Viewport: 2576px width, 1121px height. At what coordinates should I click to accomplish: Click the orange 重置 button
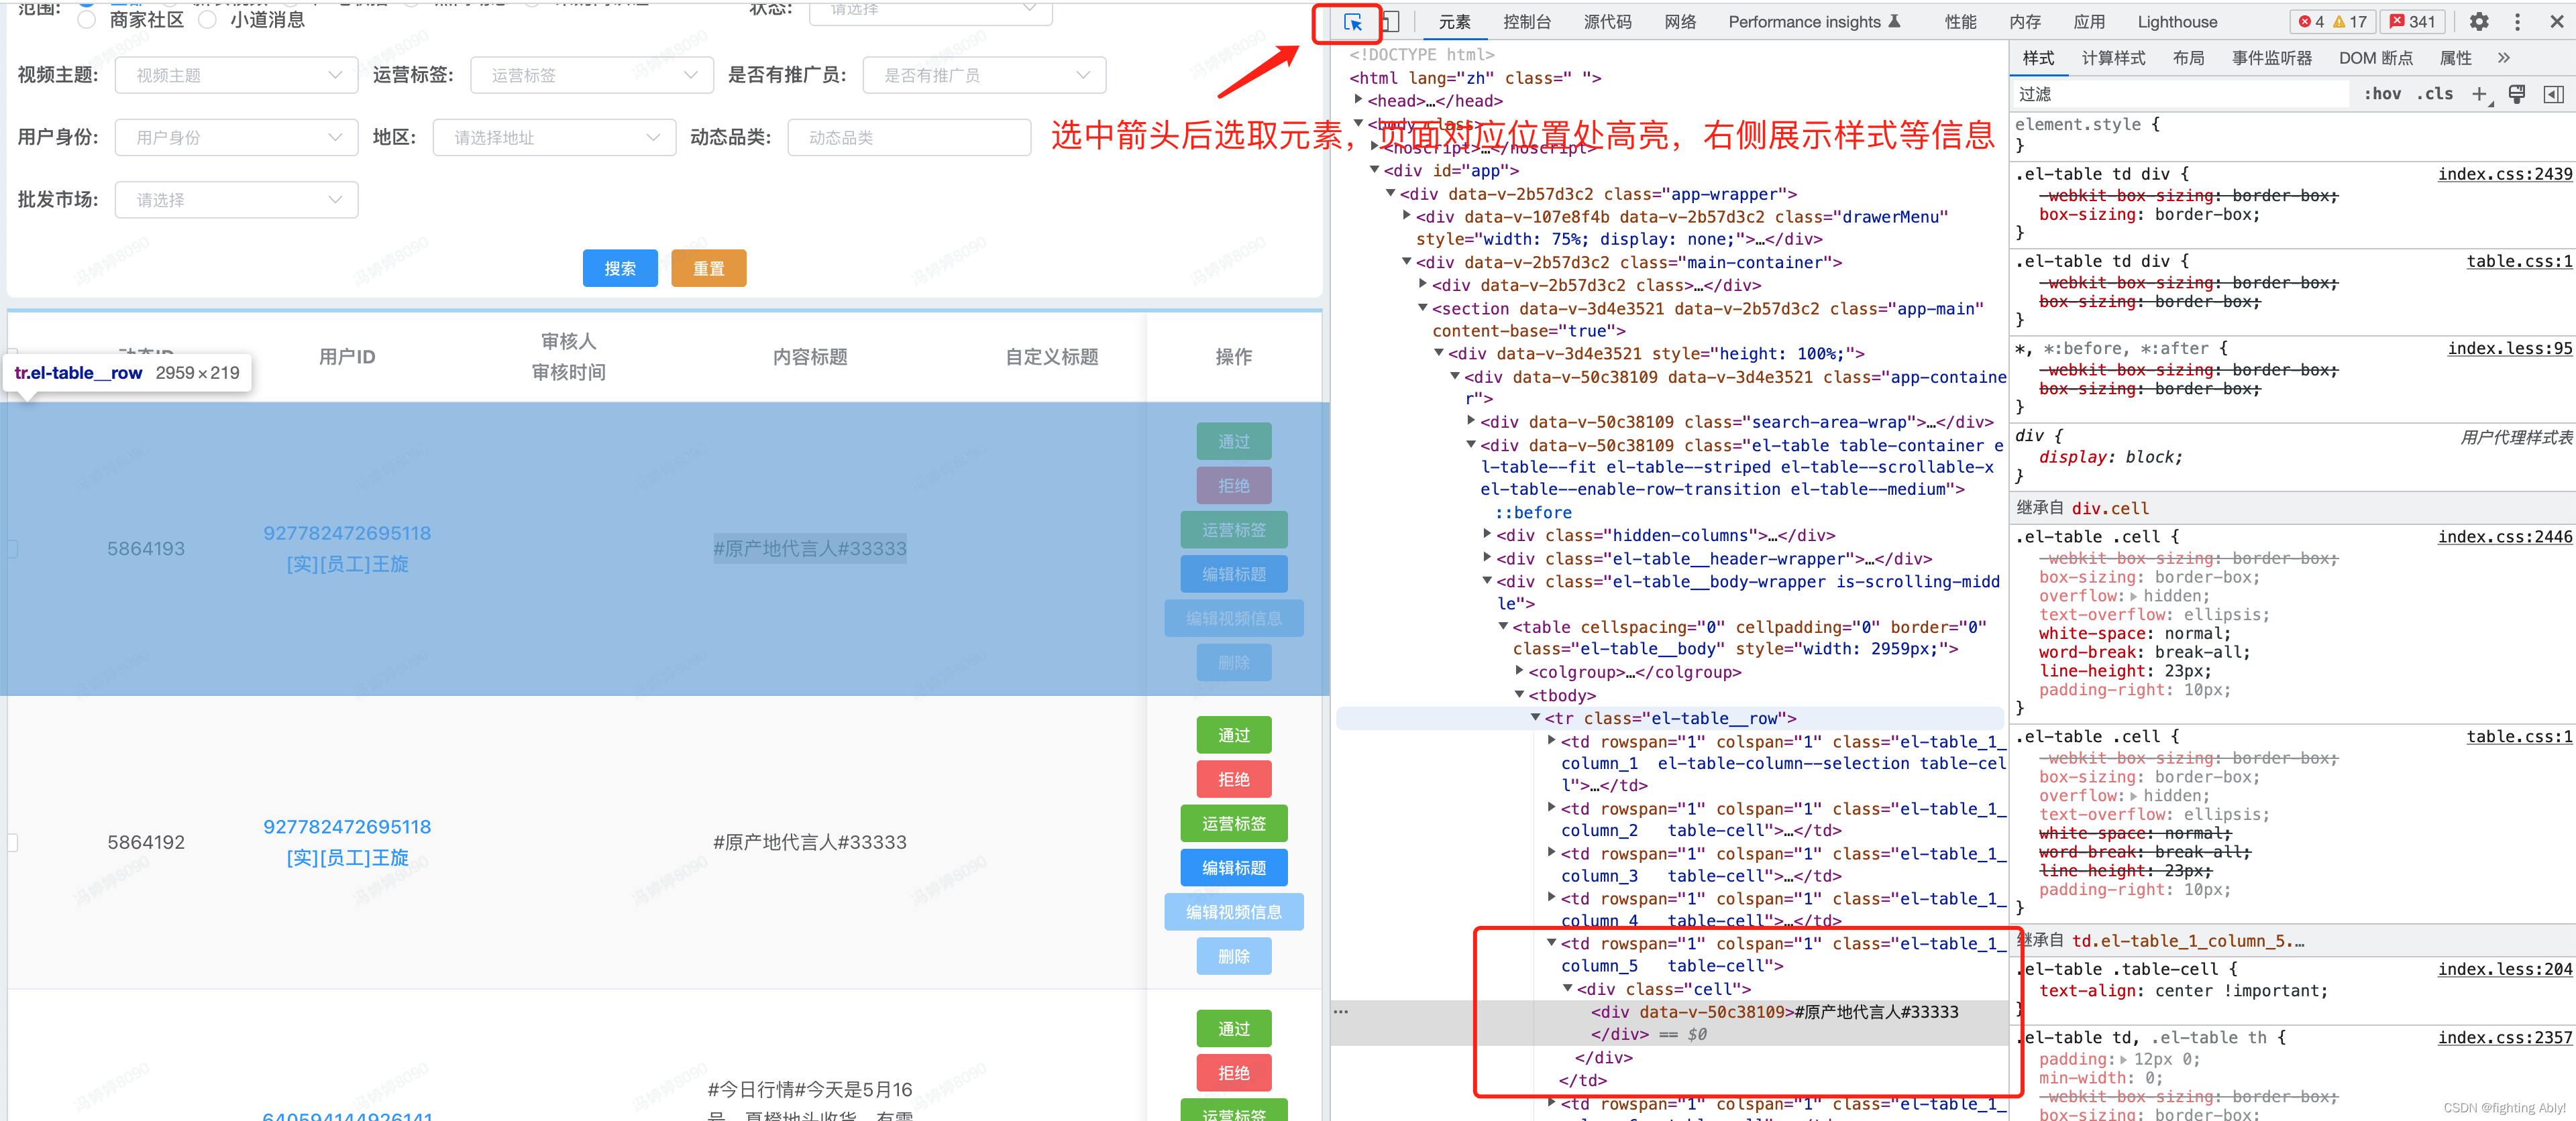click(x=708, y=268)
